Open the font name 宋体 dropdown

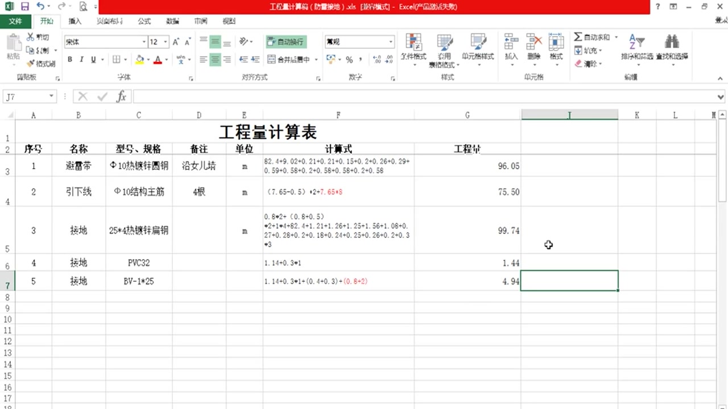pyautogui.click(x=144, y=41)
